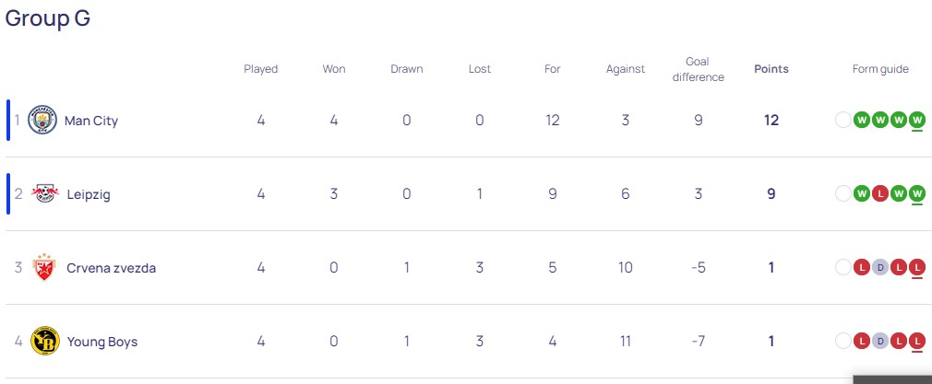Click Young Boys' underlined latest L result
This screenshot has width=932, height=384.
point(916,341)
